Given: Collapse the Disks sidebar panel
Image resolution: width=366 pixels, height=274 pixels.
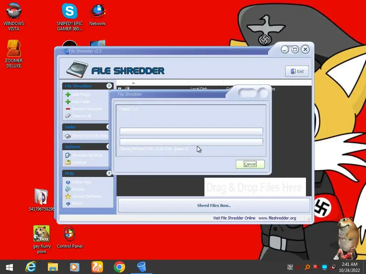Looking at the screenshot, I should 108,127.
